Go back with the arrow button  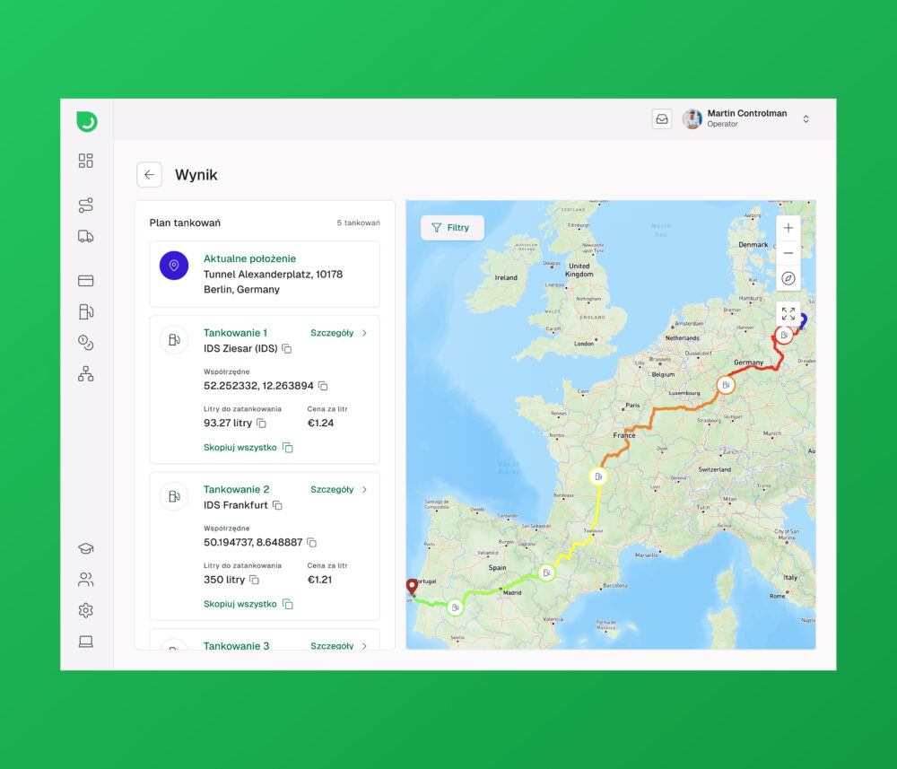(x=149, y=174)
